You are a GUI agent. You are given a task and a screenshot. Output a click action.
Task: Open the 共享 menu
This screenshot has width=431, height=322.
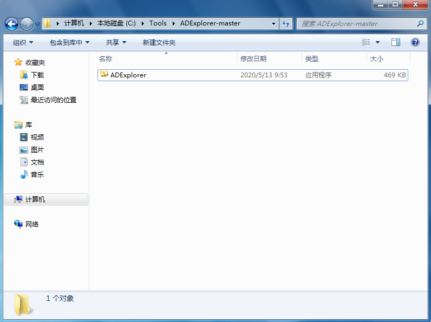pyautogui.click(x=116, y=43)
